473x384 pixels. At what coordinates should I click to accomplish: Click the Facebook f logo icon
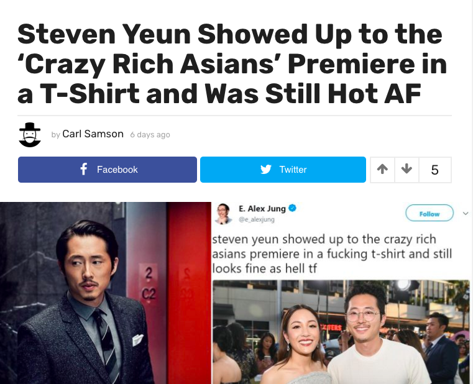pyautogui.click(x=84, y=169)
